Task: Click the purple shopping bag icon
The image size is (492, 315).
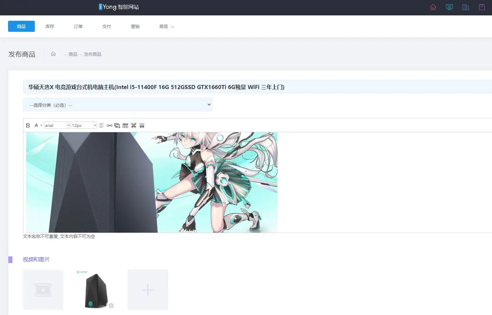Action: (x=482, y=7)
